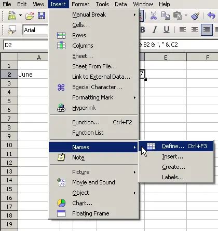Choose Create... in the Names submenu

176,167
